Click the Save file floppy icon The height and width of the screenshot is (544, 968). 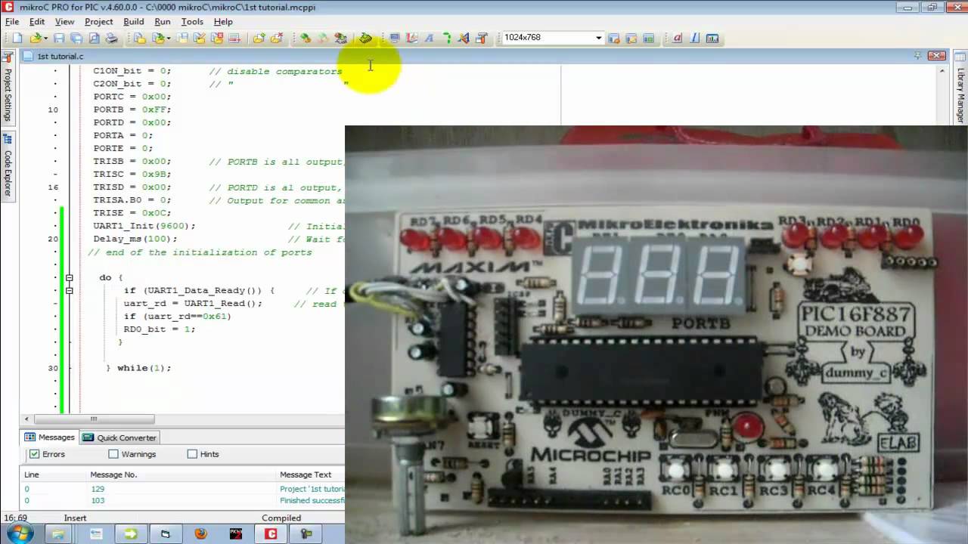58,38
